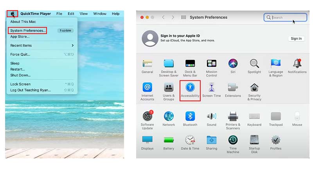Open the Window menu
The height and width of the screenshot is (176, 313).
pyautogui.click(x=100, y=14)
